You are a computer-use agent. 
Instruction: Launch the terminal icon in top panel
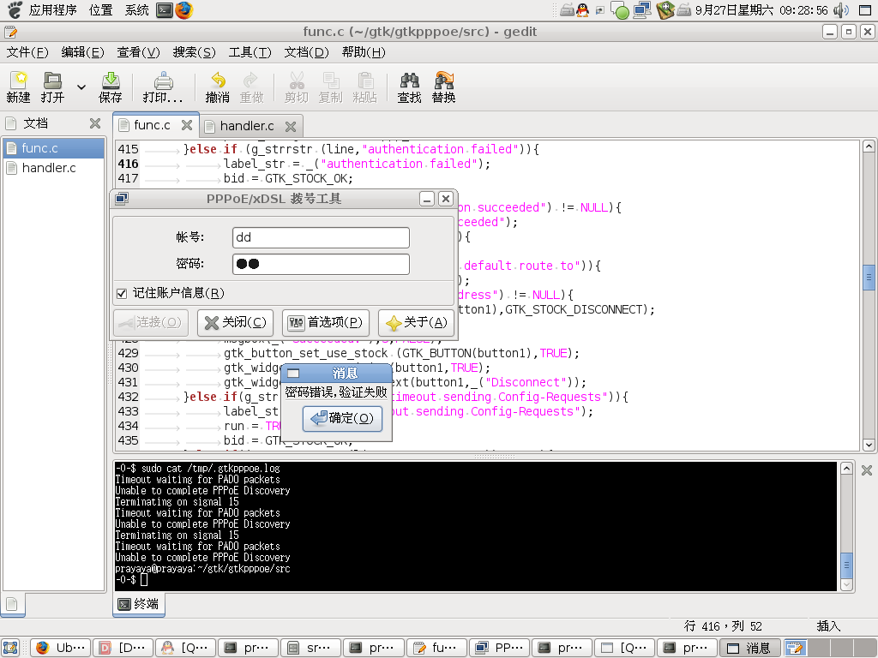(x=165, y=10)
